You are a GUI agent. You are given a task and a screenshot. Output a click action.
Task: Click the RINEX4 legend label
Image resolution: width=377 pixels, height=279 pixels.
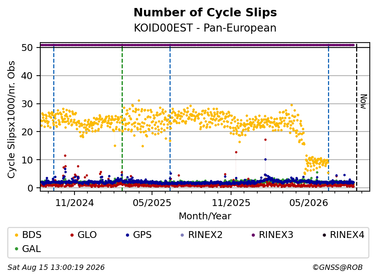[x=347, y=235]
